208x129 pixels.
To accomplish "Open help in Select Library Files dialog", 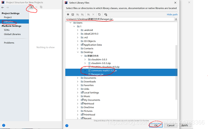I will (x=67, y=125).
